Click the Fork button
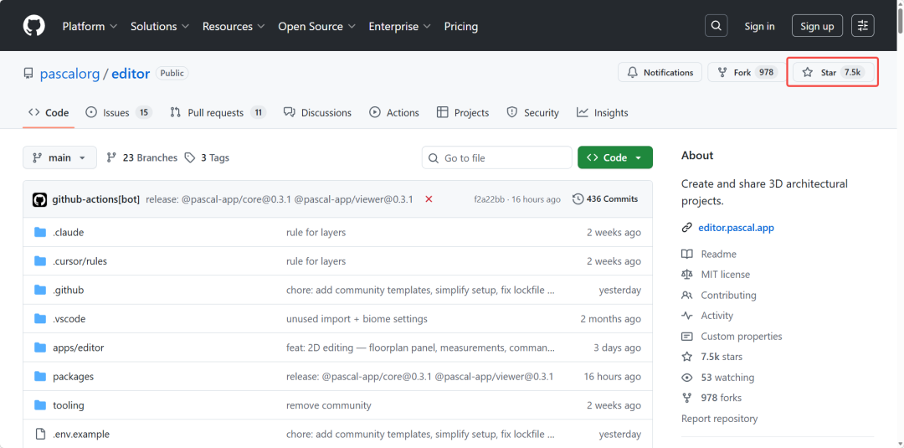 pos(744,73)
